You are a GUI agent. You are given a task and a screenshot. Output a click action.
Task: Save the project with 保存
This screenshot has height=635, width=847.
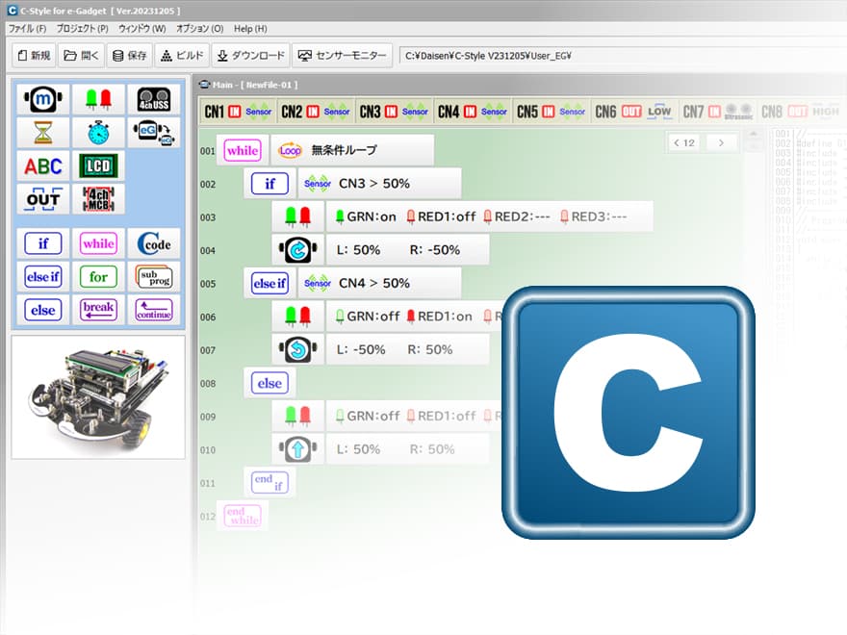[130, 56]
